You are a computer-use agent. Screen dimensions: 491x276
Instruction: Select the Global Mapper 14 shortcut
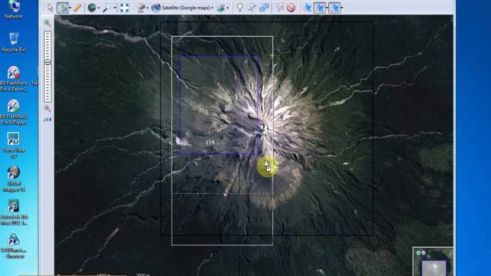click(14, 179)
